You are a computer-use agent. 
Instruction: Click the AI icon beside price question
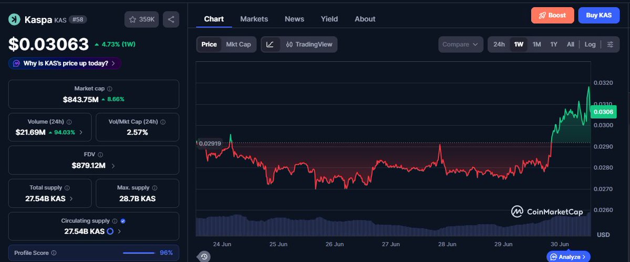(16, 63)
